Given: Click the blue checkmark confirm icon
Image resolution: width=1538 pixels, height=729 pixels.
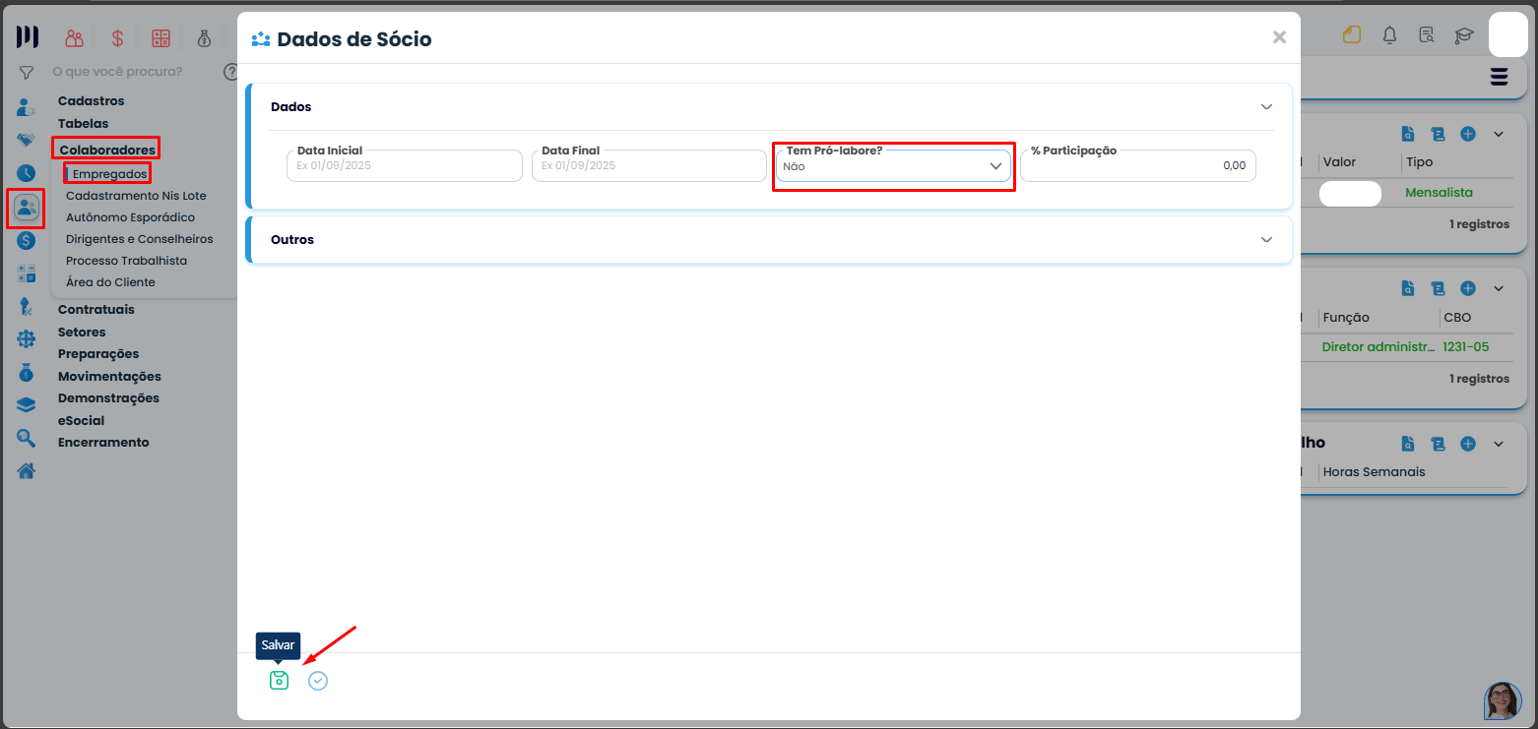Looking at the screenshot, I should [x=317, y=680].
